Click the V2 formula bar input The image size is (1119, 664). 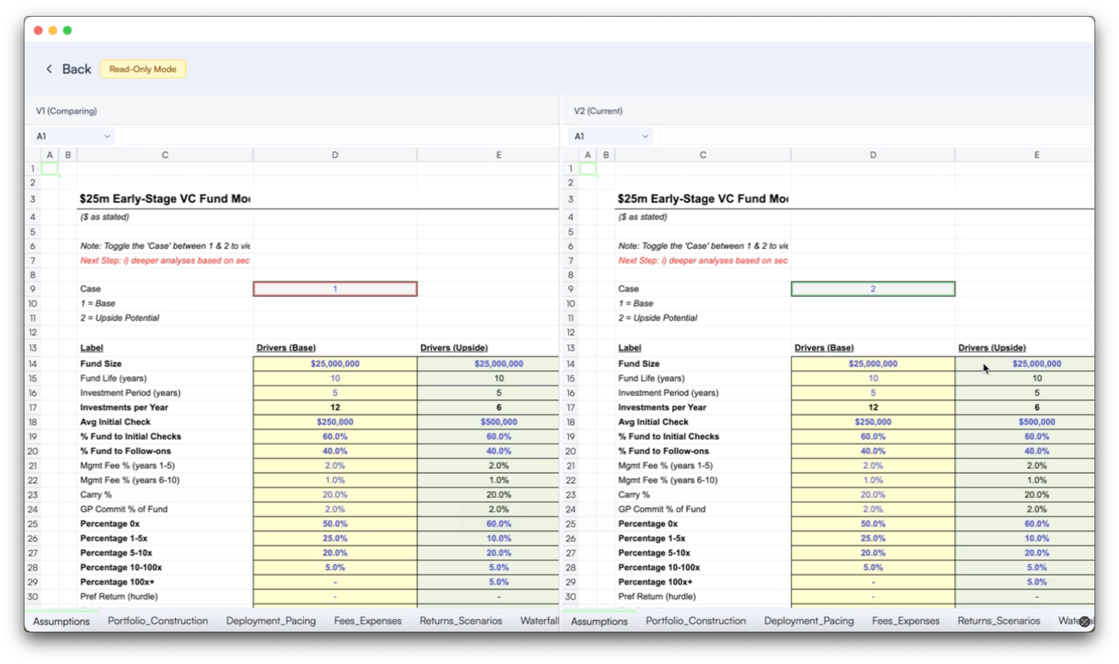875,136
